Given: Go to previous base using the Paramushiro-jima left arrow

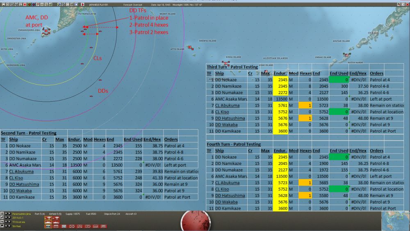Looking at the screenshot, I should (x=6, y=214).
